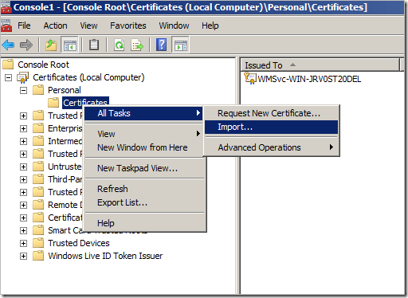The width and height of the screenshot is (408, 298).
Task: Choose Import... from the submenu
Action: 271,127
